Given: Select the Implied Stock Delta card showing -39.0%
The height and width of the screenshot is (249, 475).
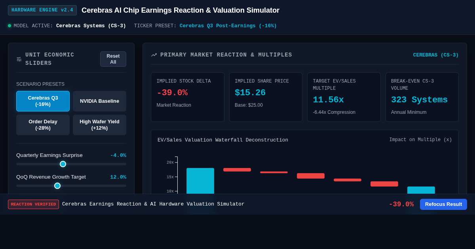Looking at the screenshot, I should pos(188,97).
